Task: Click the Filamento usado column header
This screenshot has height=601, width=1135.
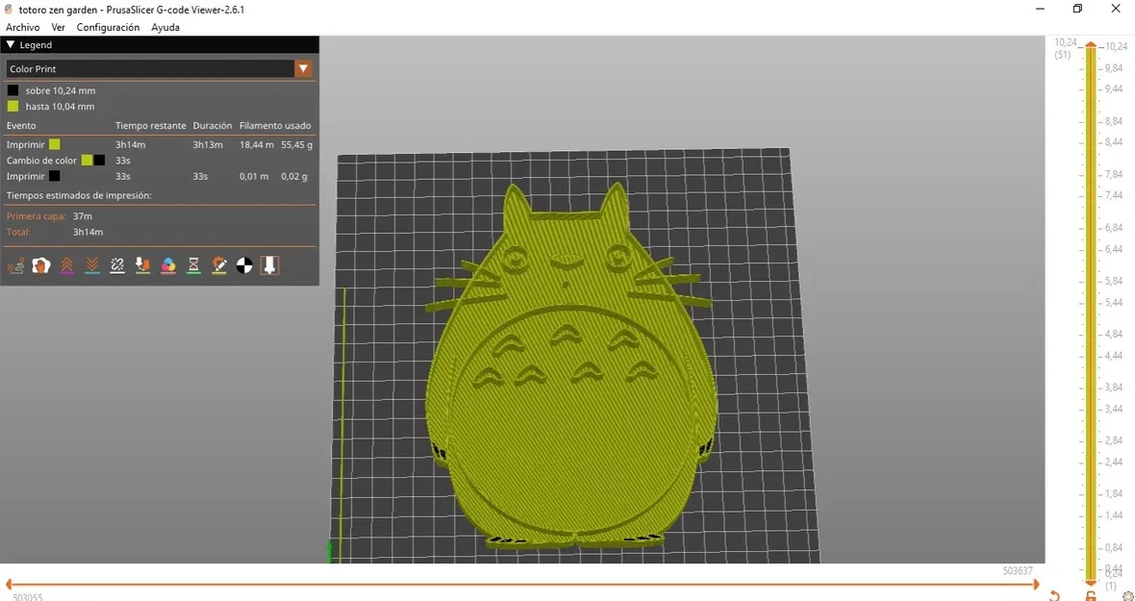Action: 275,126
